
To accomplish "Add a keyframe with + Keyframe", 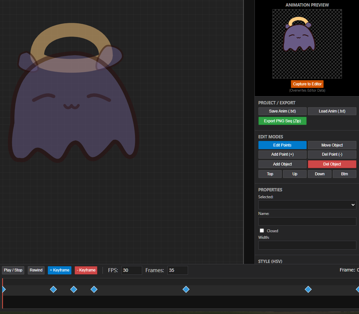I will [59, 270].
